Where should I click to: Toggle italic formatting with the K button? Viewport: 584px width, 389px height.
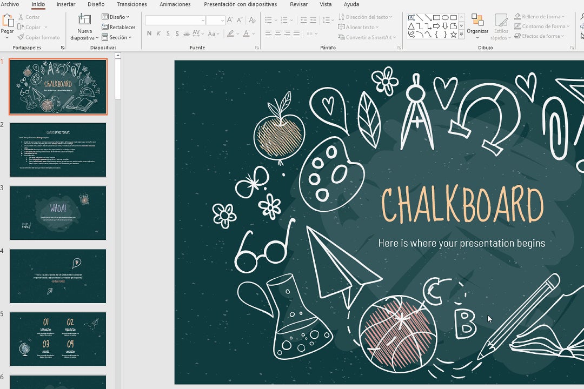[x=158, y=33]
